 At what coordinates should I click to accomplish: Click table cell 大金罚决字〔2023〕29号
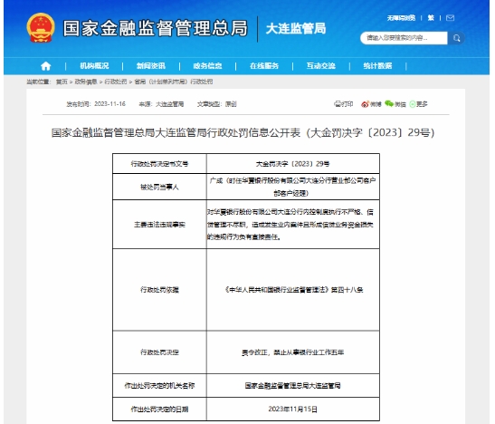pos(293,164)
